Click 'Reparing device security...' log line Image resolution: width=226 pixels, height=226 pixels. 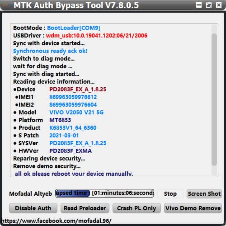(x=49, y=159)
